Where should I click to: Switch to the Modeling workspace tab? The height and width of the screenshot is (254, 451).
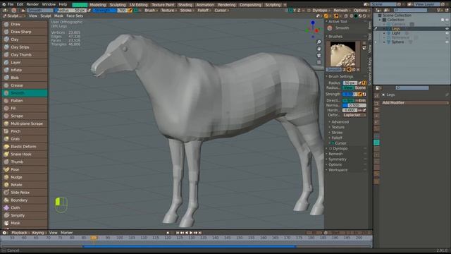tap(98, 5)
